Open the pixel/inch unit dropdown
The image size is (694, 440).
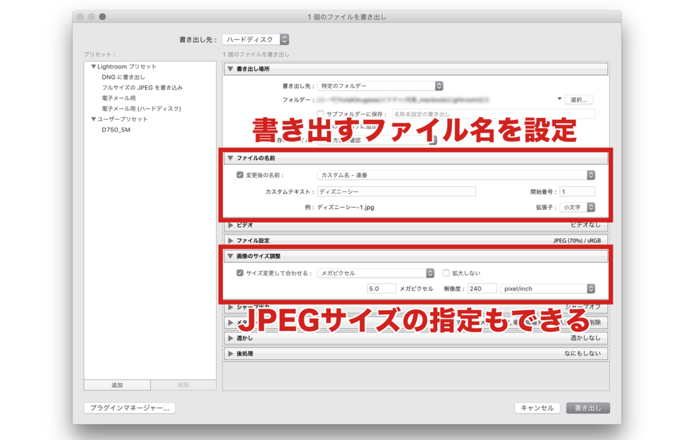click(547, 288)
